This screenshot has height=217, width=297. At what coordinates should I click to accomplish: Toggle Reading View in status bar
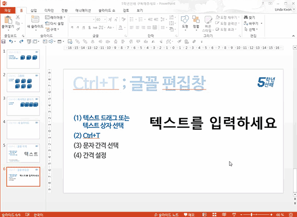224,214
